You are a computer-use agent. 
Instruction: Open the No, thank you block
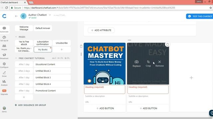coord(24,50)
